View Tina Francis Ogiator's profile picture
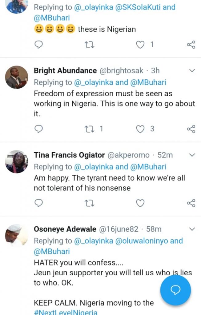The image size is (201, 315). click(17, 161)
